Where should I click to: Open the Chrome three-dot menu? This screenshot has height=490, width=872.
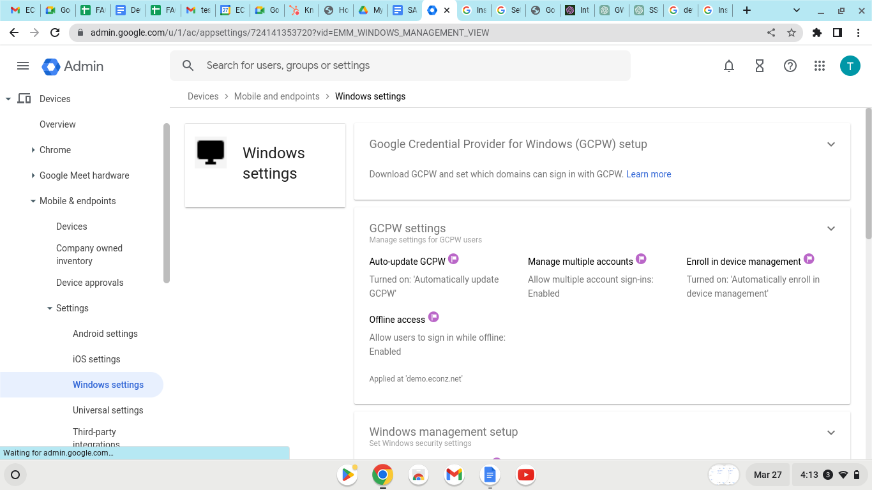(x=858, y=33)
